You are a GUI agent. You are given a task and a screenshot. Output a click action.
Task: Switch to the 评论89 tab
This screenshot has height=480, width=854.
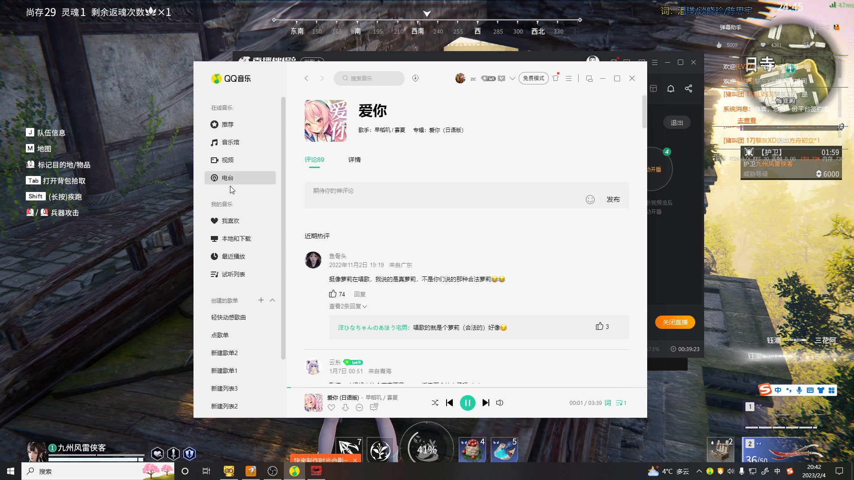tap(314, 160)
